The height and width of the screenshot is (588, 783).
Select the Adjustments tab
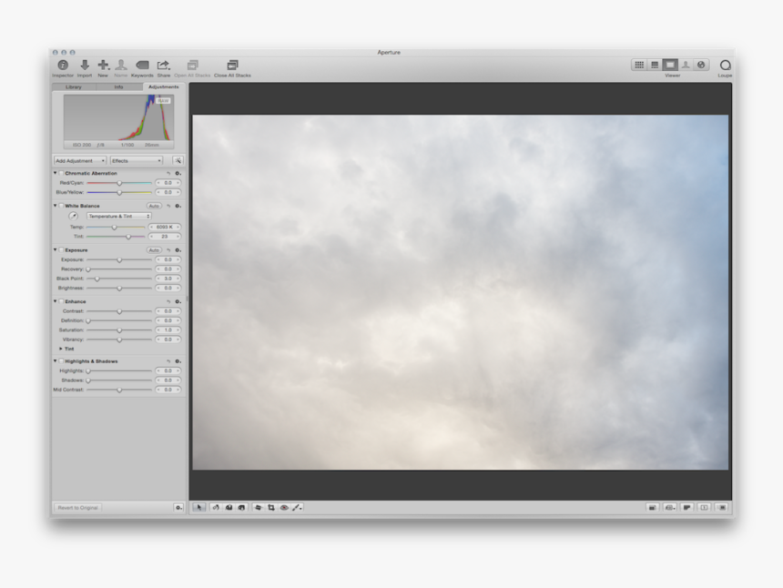pyautogui.click(x=163, y=86)
